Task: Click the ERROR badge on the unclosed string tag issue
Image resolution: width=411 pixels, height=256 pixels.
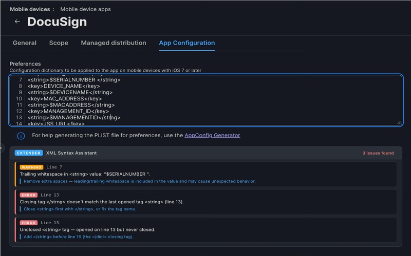Action: coord(29,223)
